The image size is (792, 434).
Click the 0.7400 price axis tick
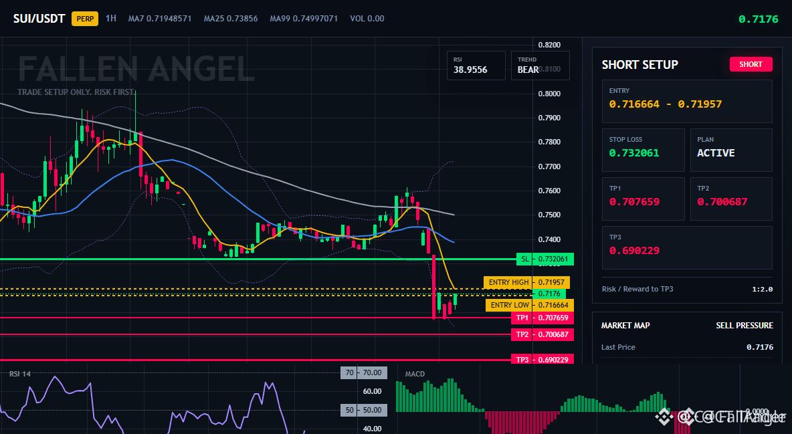549,239
